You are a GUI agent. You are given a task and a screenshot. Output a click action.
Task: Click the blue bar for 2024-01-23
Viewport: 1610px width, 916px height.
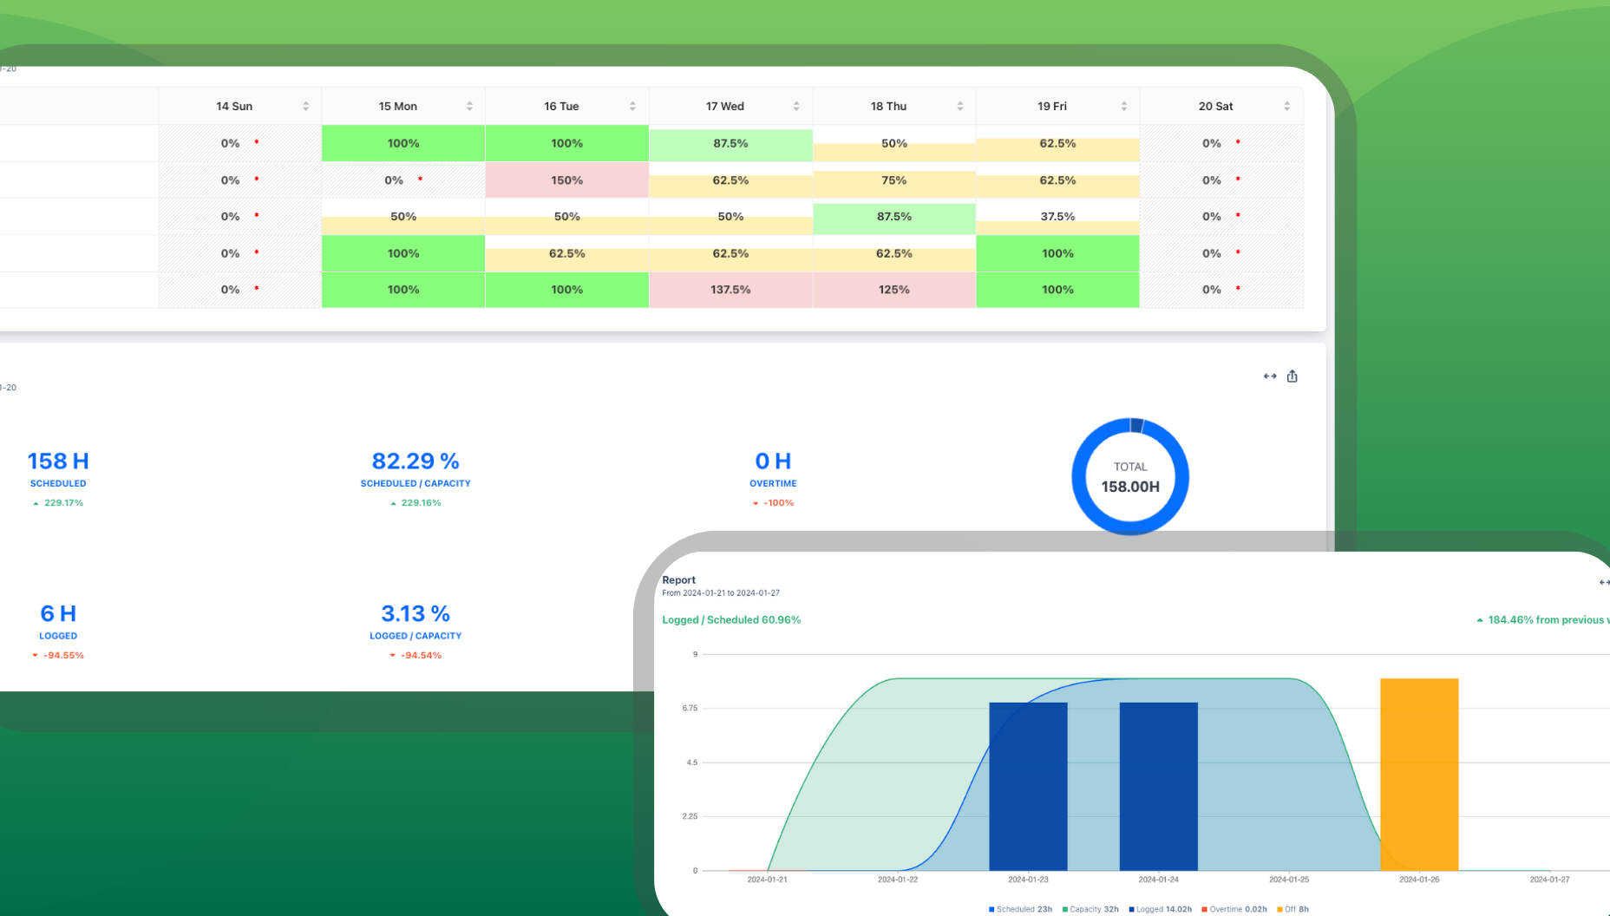(x=1028, y=786)
